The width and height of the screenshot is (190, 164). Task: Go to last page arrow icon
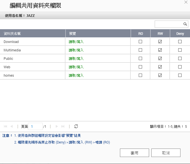pyautogui.click(x=63, y=126)
